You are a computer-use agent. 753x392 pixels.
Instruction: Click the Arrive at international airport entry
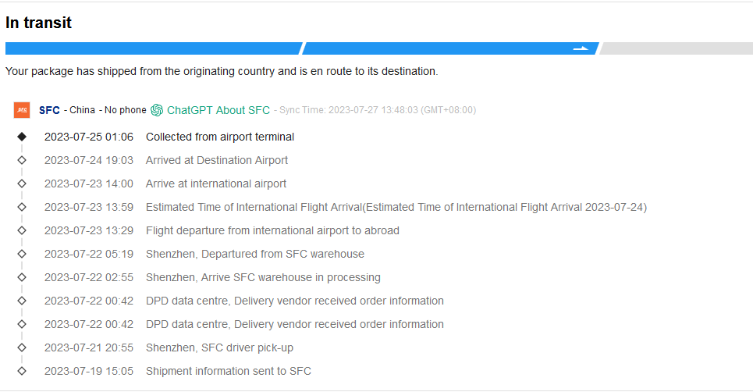(216, 184)
